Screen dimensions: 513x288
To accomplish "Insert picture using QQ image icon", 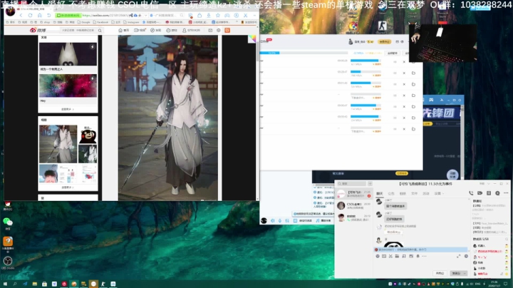I will tap(411, 256).
